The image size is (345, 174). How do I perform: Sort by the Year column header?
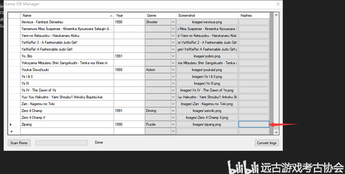pyautogui.click(x=129, y=15)
